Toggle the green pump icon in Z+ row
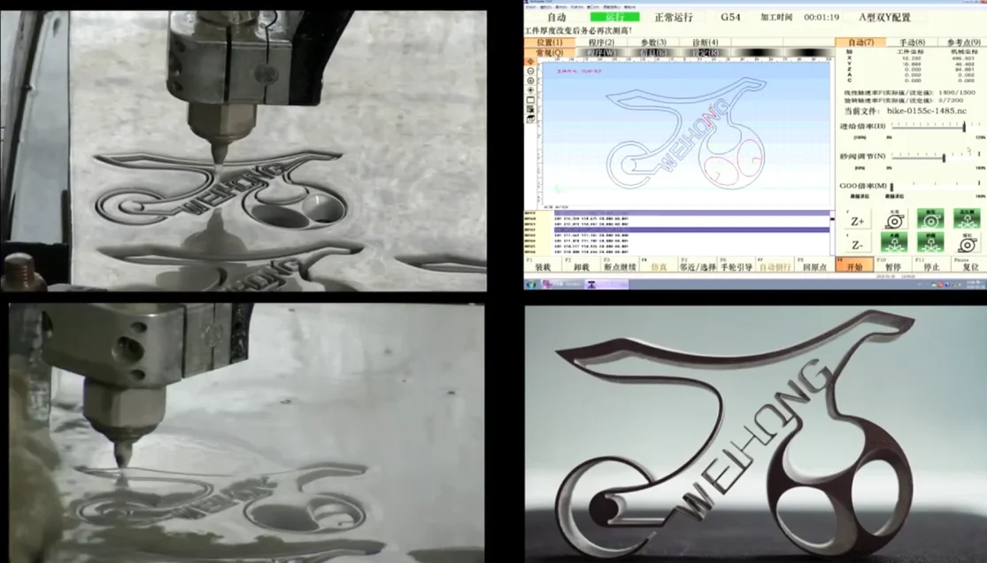The image size is (987, 563). coord(929,220)
